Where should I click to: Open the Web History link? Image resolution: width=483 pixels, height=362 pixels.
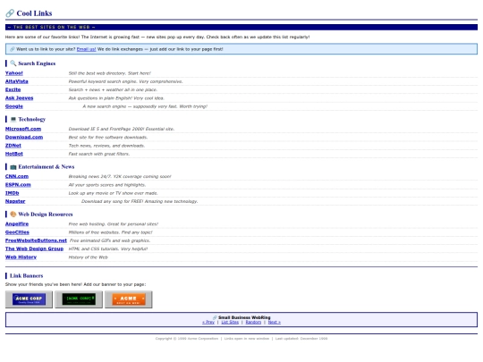(21, 257)
